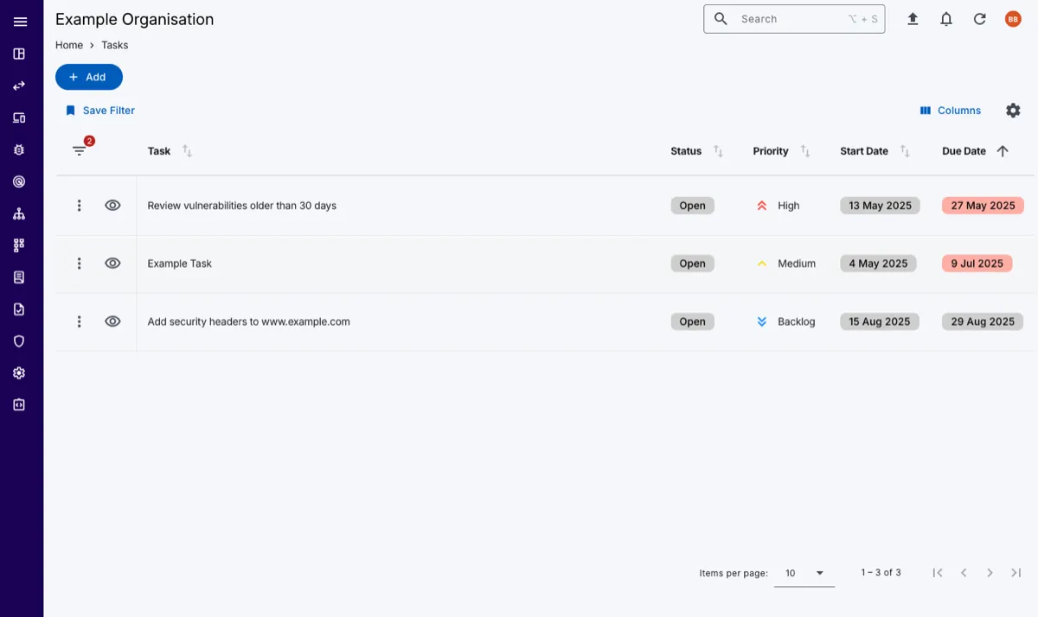Open the hamburger menu in the sidebar
This screenshot has height=617, width=1038.
[x=20, y=22]
